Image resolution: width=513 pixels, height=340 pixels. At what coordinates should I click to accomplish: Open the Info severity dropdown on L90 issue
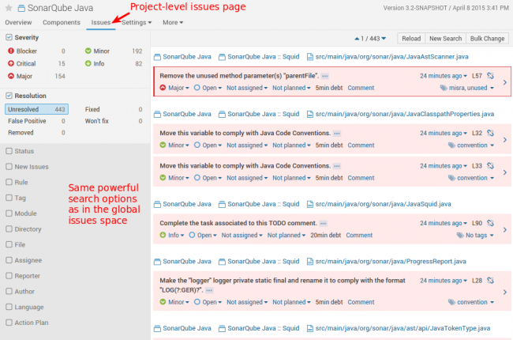[176, 235]
